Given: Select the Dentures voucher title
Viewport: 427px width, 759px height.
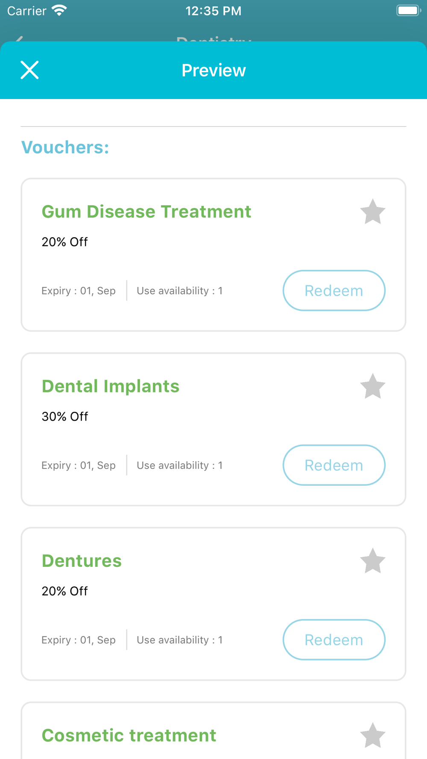Looking at the screenshot, I should click(82, 561).
